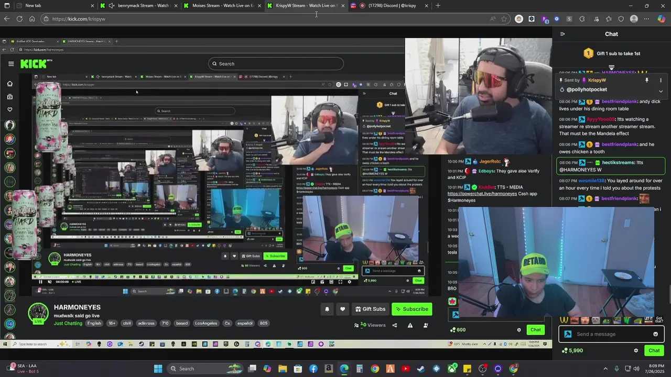Image resolution: width=671 pixels, height=377 pixels.
Task: Toggle favorite star in address bar
Action: (x=504, y=19)
